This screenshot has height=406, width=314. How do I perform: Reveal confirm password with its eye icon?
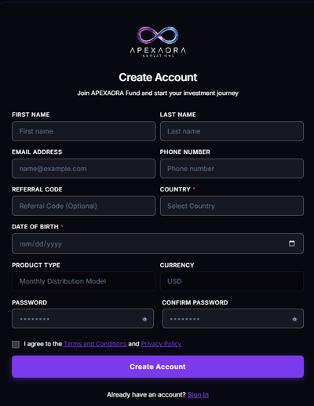pos(294,319)
